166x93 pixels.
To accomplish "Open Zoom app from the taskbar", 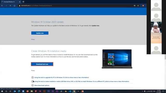I will click(23, 91).
